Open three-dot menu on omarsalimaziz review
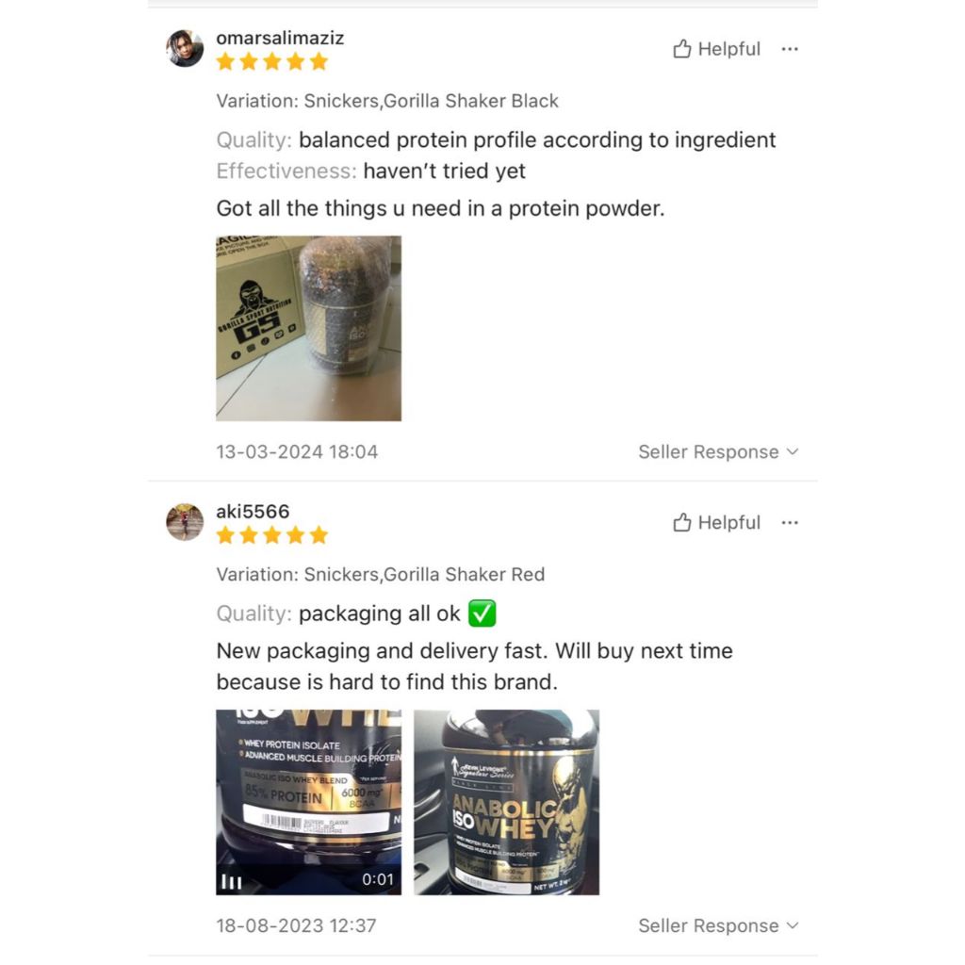This screenshot has width=965, height=965. (790, 49)
